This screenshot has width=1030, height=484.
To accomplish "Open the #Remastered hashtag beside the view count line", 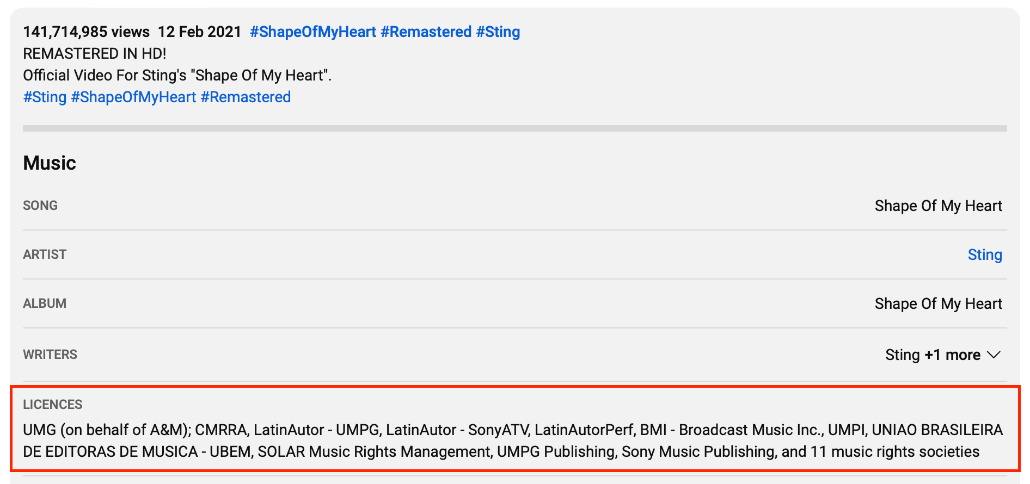I will 426,32.
